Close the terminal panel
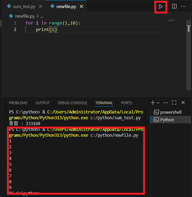The width and height of the screenshot is (192, 197). click(183, 102)
